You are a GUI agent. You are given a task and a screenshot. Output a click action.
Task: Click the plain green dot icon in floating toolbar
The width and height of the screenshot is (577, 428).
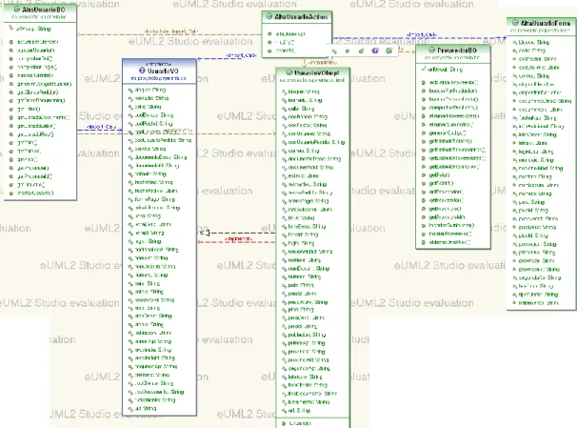click(348, 51)
